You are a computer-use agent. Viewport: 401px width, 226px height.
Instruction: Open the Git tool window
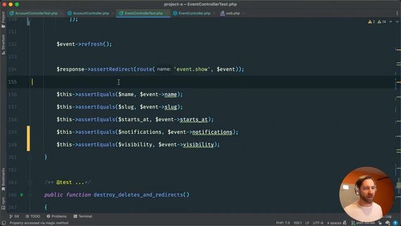tap(14, 217)
